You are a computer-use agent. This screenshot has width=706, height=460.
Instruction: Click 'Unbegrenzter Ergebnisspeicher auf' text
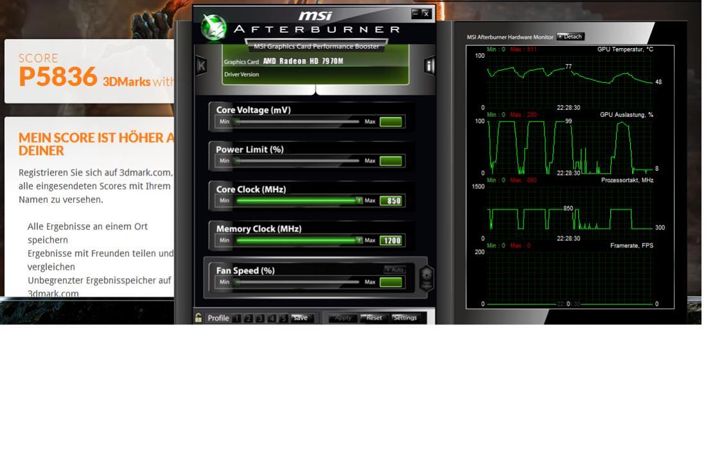click(x=99, y=280)
